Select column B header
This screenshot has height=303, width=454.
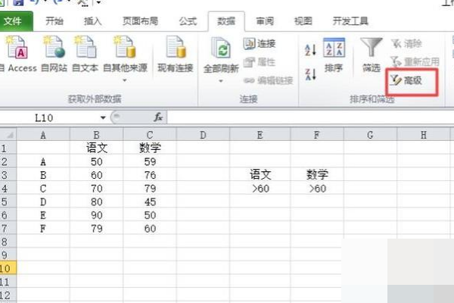96,135
